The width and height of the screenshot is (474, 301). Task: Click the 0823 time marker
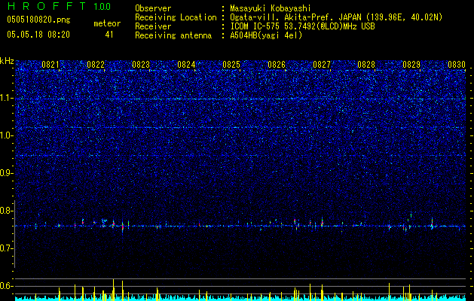click(141, 65)
